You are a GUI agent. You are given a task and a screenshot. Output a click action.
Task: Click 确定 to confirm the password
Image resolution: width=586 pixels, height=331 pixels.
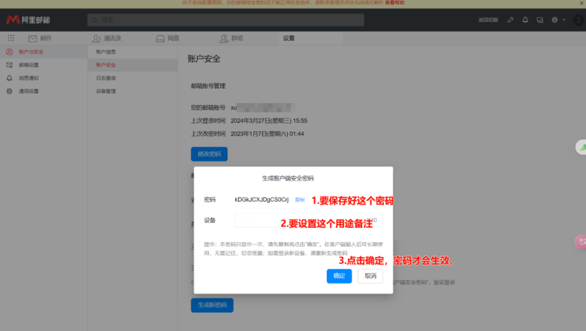[339, 276]
